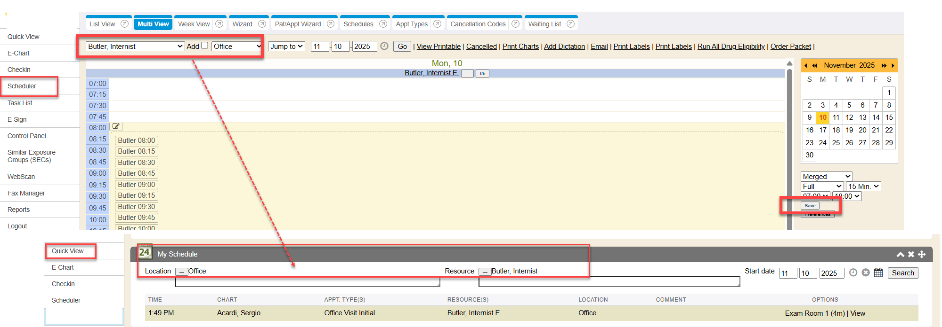Switch to the Week View tab
The image size is (942, 327).
click(x=194, y=24)
